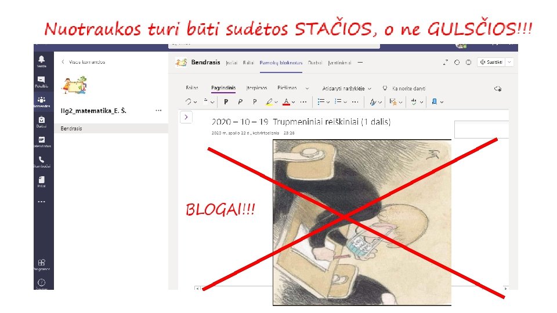Expand the undo dropdown arrow

(x=195, y=102)
